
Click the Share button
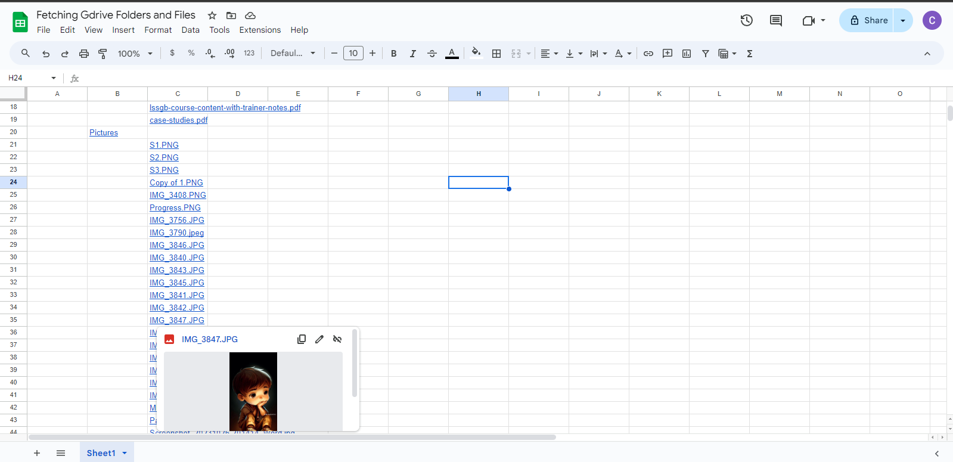click(867, 20)
